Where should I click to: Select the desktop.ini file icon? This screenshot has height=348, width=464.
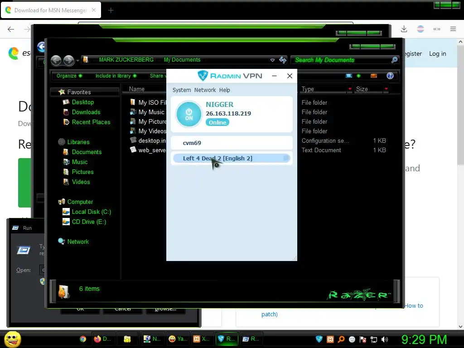pyautogui.click(x=133, y=140)
